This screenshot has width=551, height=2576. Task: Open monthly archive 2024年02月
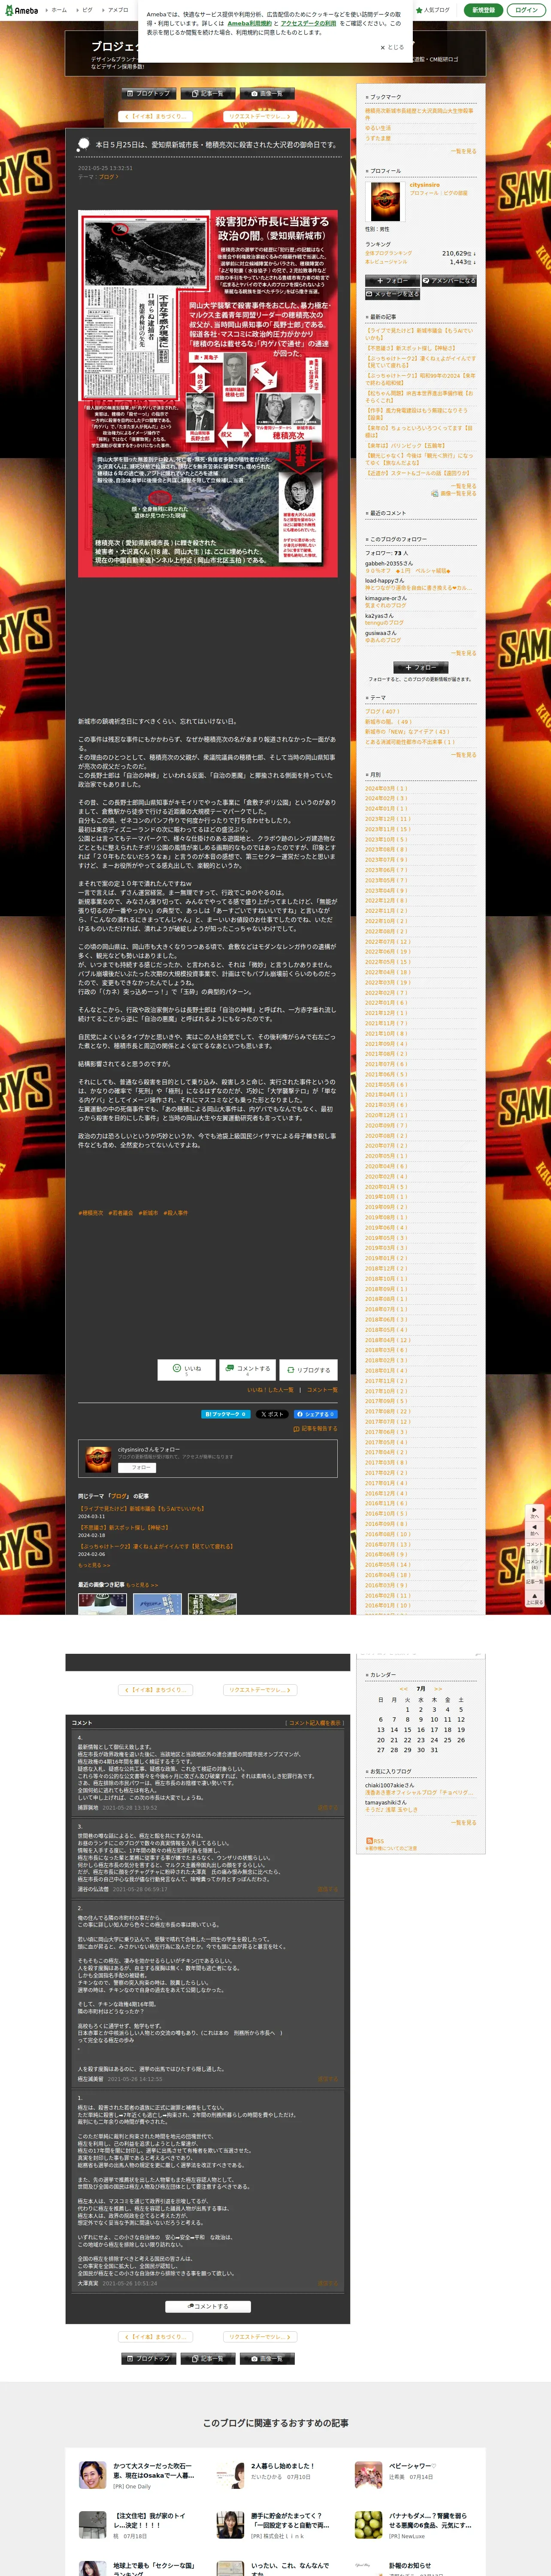coord(386,798)
